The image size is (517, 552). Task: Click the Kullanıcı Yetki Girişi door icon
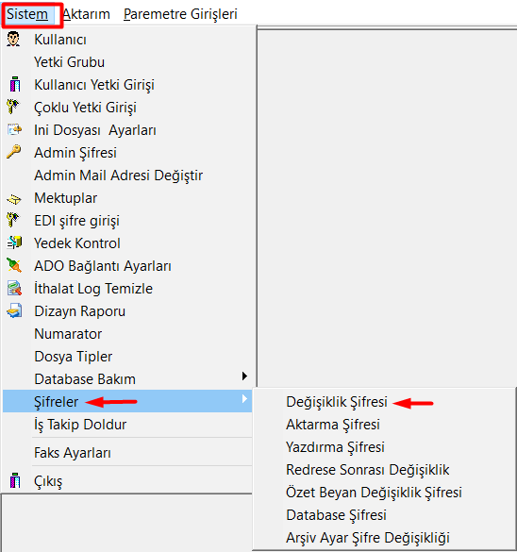15,85
